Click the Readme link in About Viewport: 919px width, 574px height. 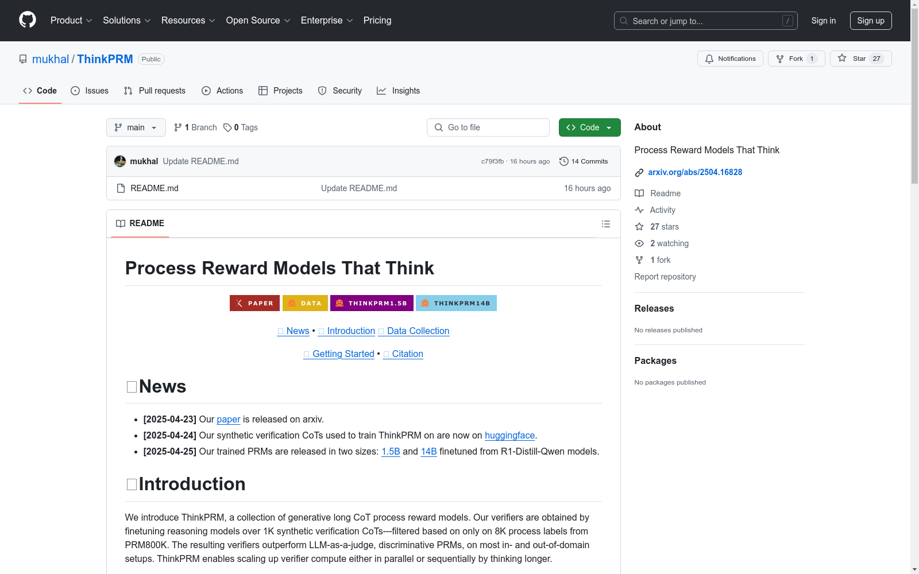[x=658, y=193]
